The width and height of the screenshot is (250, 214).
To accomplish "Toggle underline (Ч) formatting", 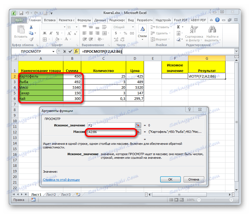I will (57, 33).
